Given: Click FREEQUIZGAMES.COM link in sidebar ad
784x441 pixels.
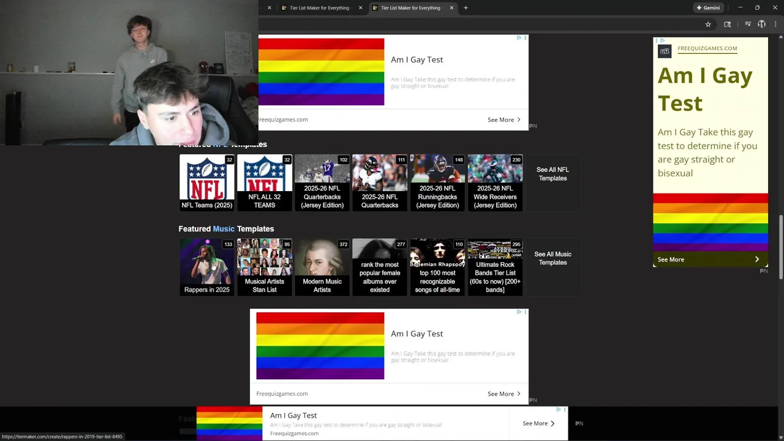Looking at the screenshot, I should [707, 48].
